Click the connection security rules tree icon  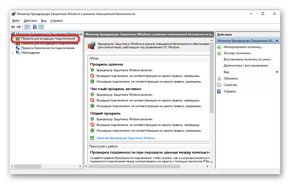tap(18, 48)
